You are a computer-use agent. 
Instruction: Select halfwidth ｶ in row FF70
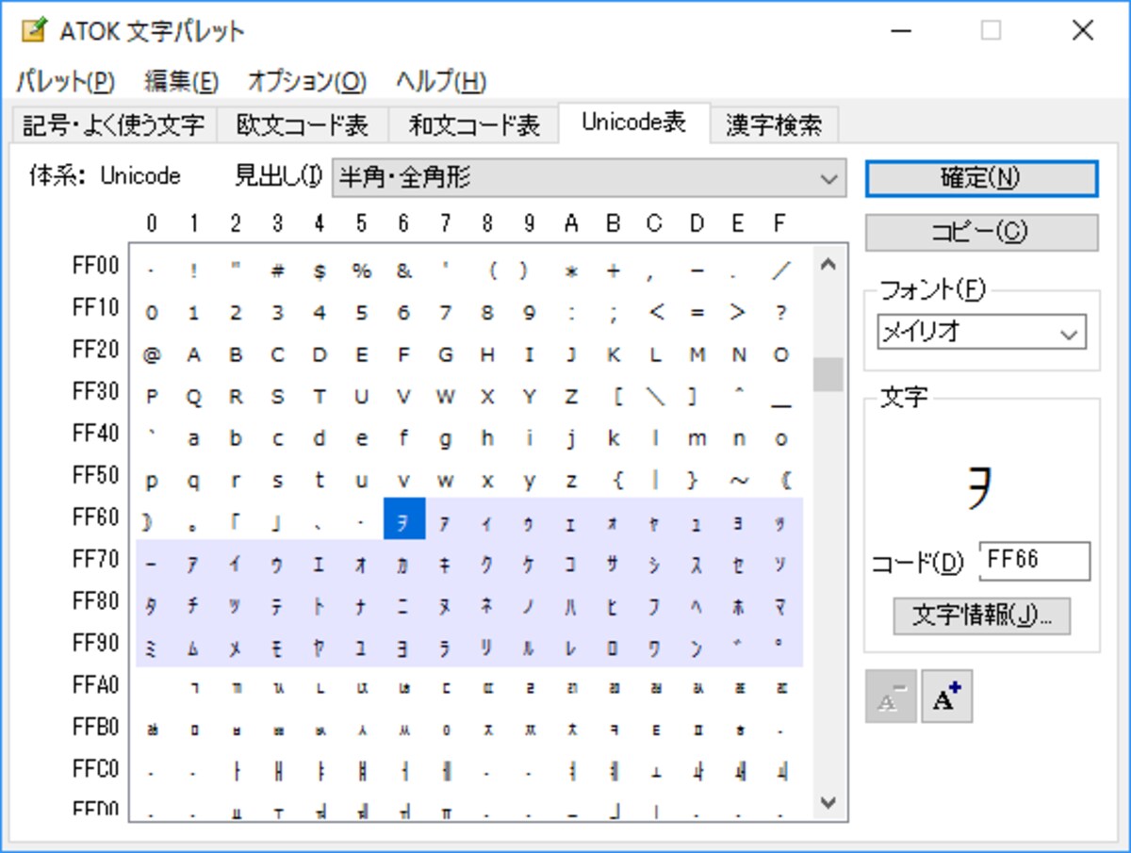(x=404, y=565)
